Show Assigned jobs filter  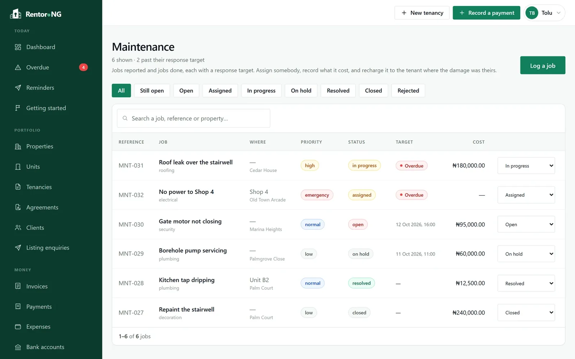(x=220, y=90)
